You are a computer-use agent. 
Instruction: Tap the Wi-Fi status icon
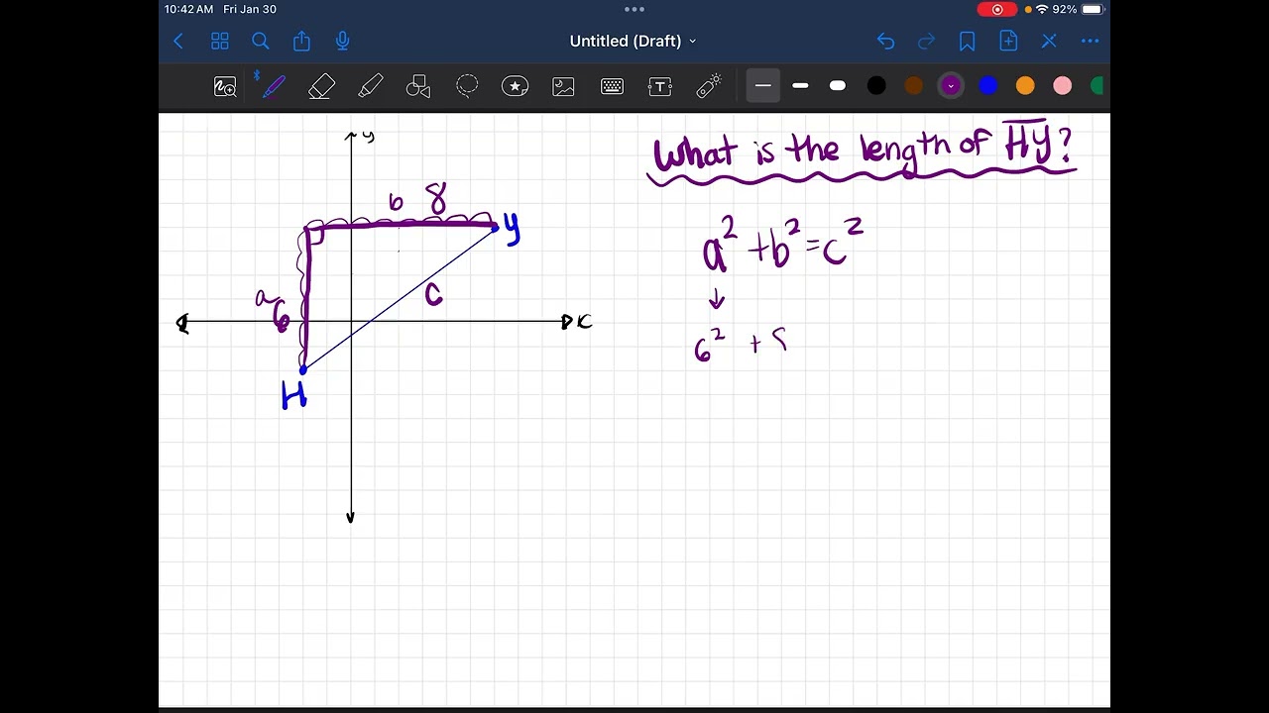[1042, 9]
